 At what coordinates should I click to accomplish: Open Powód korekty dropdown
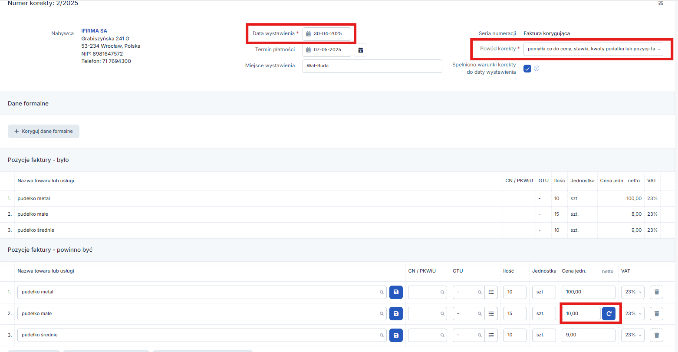coord(593,49)
